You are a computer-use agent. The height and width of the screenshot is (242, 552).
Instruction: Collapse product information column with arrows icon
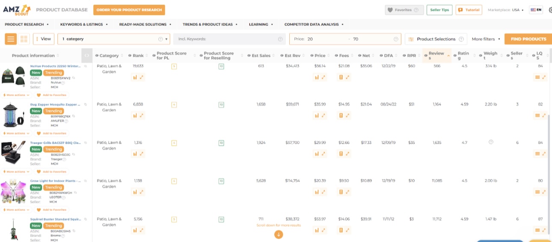click(x=87, y=55)
